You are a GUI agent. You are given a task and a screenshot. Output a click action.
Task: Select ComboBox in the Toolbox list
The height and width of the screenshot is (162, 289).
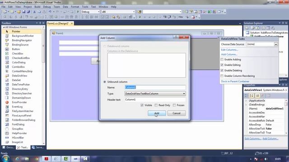pyautogui.click(x=18, y=67)
